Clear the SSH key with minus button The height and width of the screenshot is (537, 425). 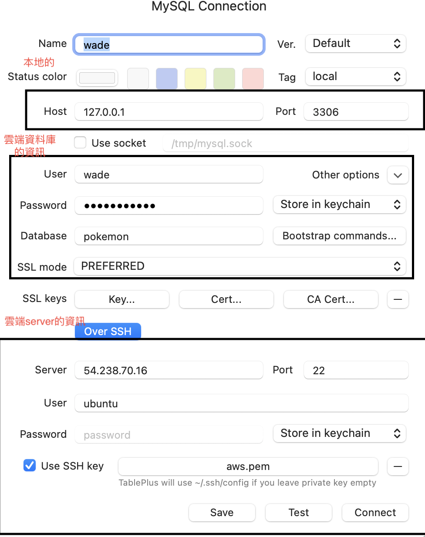[398, 467]
